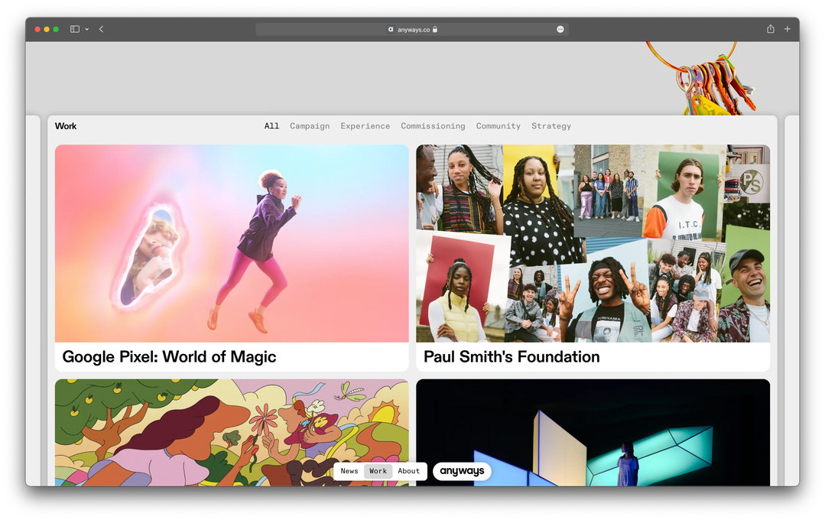Screen dimensions: 825x520
Task: Close the Safari window with red button
Action: (37, 30)
